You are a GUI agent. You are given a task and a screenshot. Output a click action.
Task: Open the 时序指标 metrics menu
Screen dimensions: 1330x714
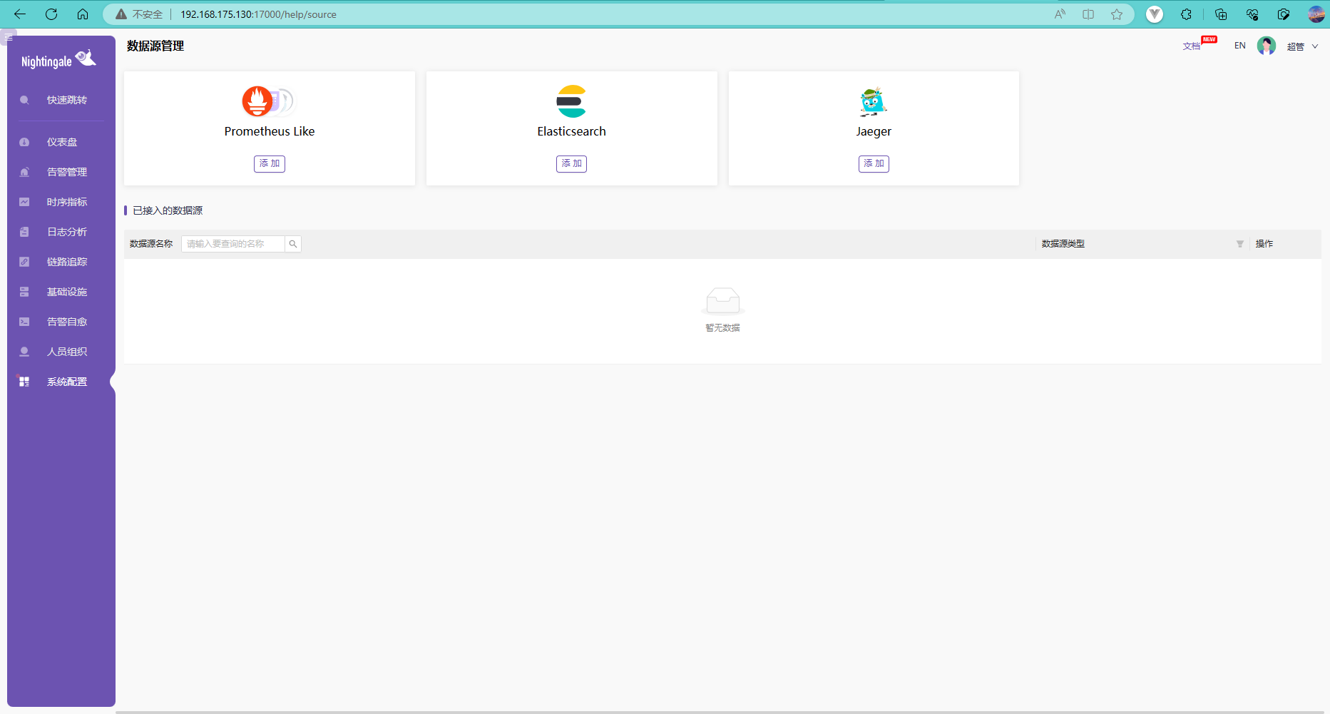[x=61, y=202]
